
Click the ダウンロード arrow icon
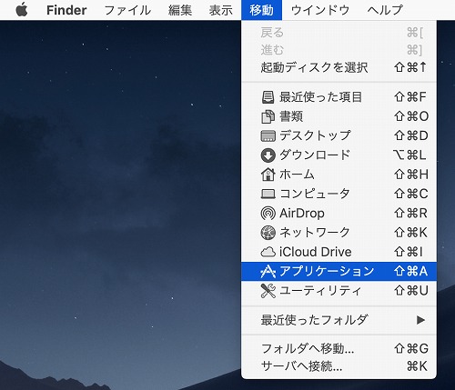pos(268,155)
